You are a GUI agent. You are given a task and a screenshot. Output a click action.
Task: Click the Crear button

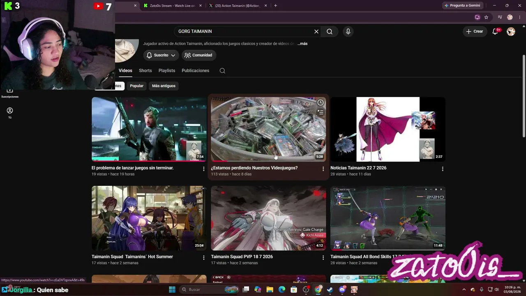475,31
